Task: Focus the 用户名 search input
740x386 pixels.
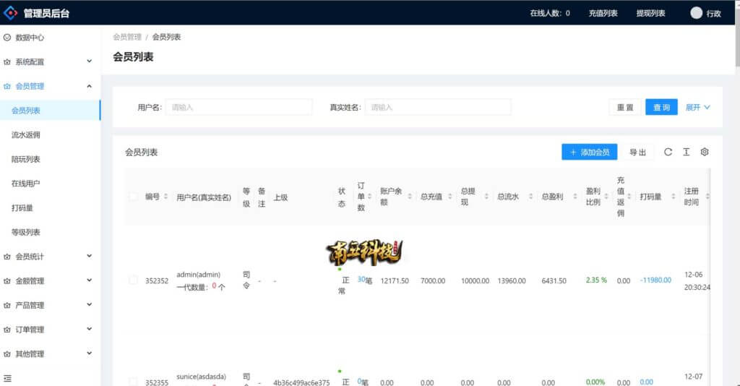Action: (238, 107)
